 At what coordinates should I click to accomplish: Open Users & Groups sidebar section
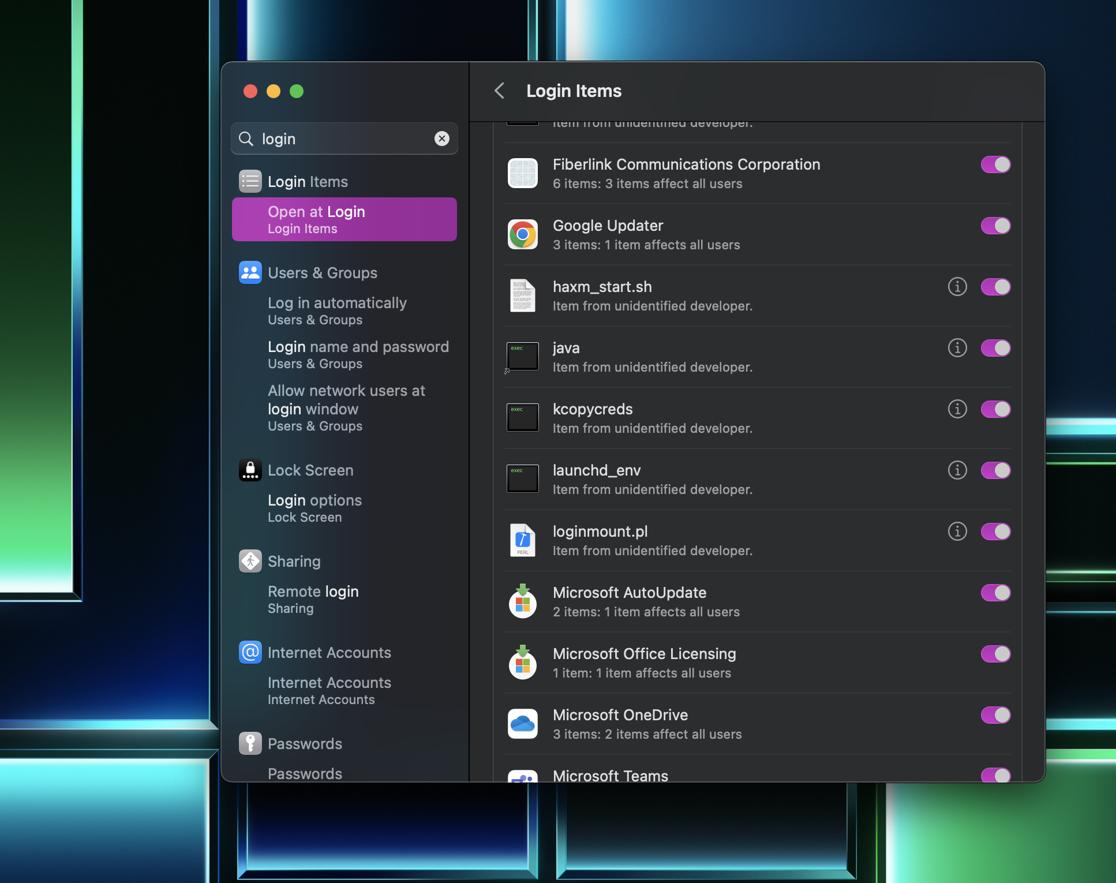322,273
